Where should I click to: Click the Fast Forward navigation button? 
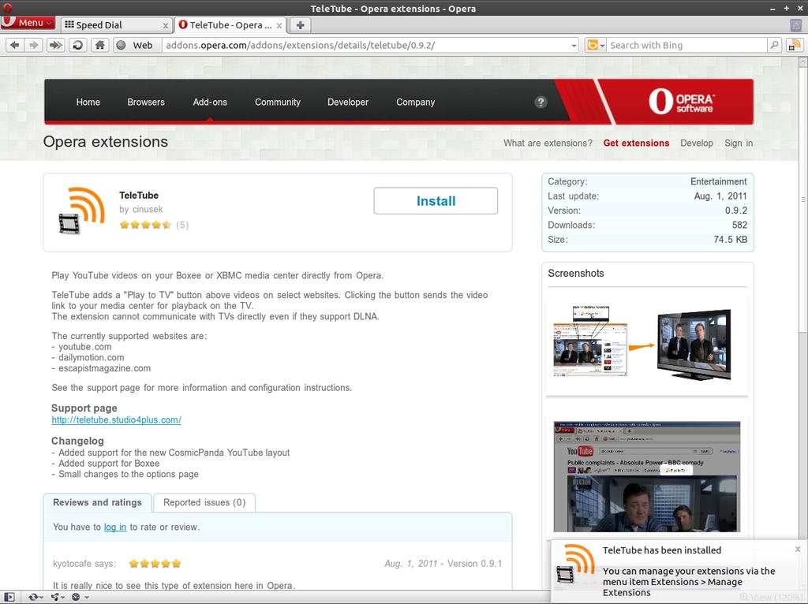tap(55, 45)
